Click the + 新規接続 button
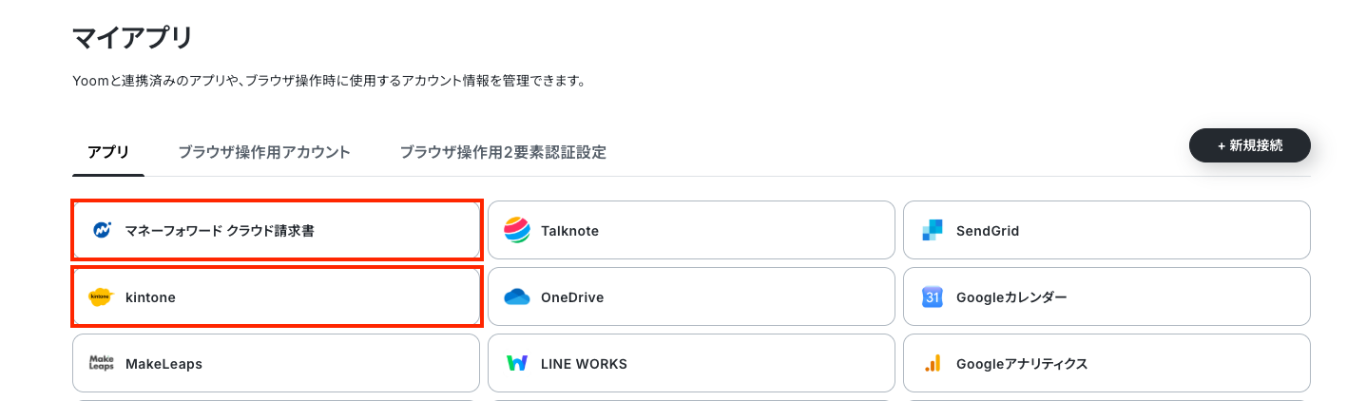The image size is (1347, 401). point(1250,145)
